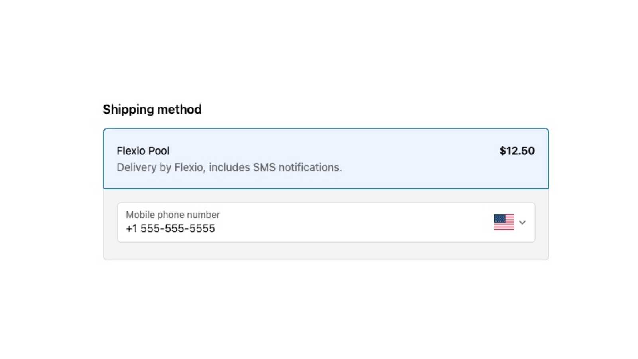Screen dimensions: 638x359
Task: Click gray panel below the phone field
Action: [x=326, y=251]
